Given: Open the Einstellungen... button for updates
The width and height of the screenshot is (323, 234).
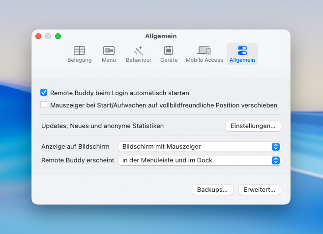Looking at the screenshot, I should click(x=253, y=126).
